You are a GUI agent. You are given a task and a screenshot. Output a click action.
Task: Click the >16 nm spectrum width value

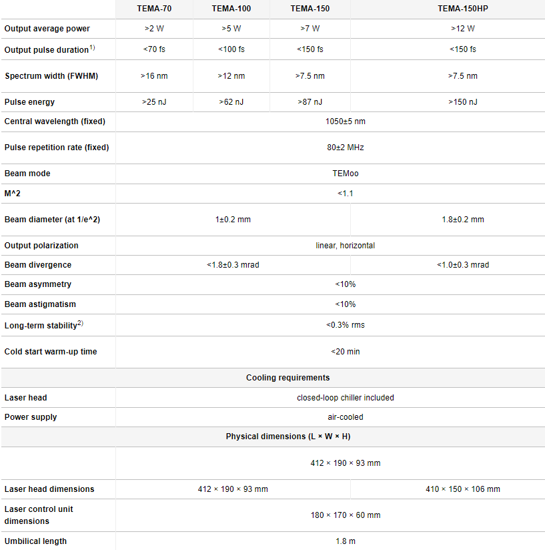(154, 76)
